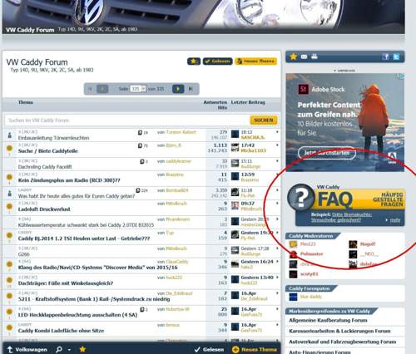Open the dropdown arrow next to bottom search icon
The width and height of the screenshot is (416, 354).
click(x=69, y=350)
